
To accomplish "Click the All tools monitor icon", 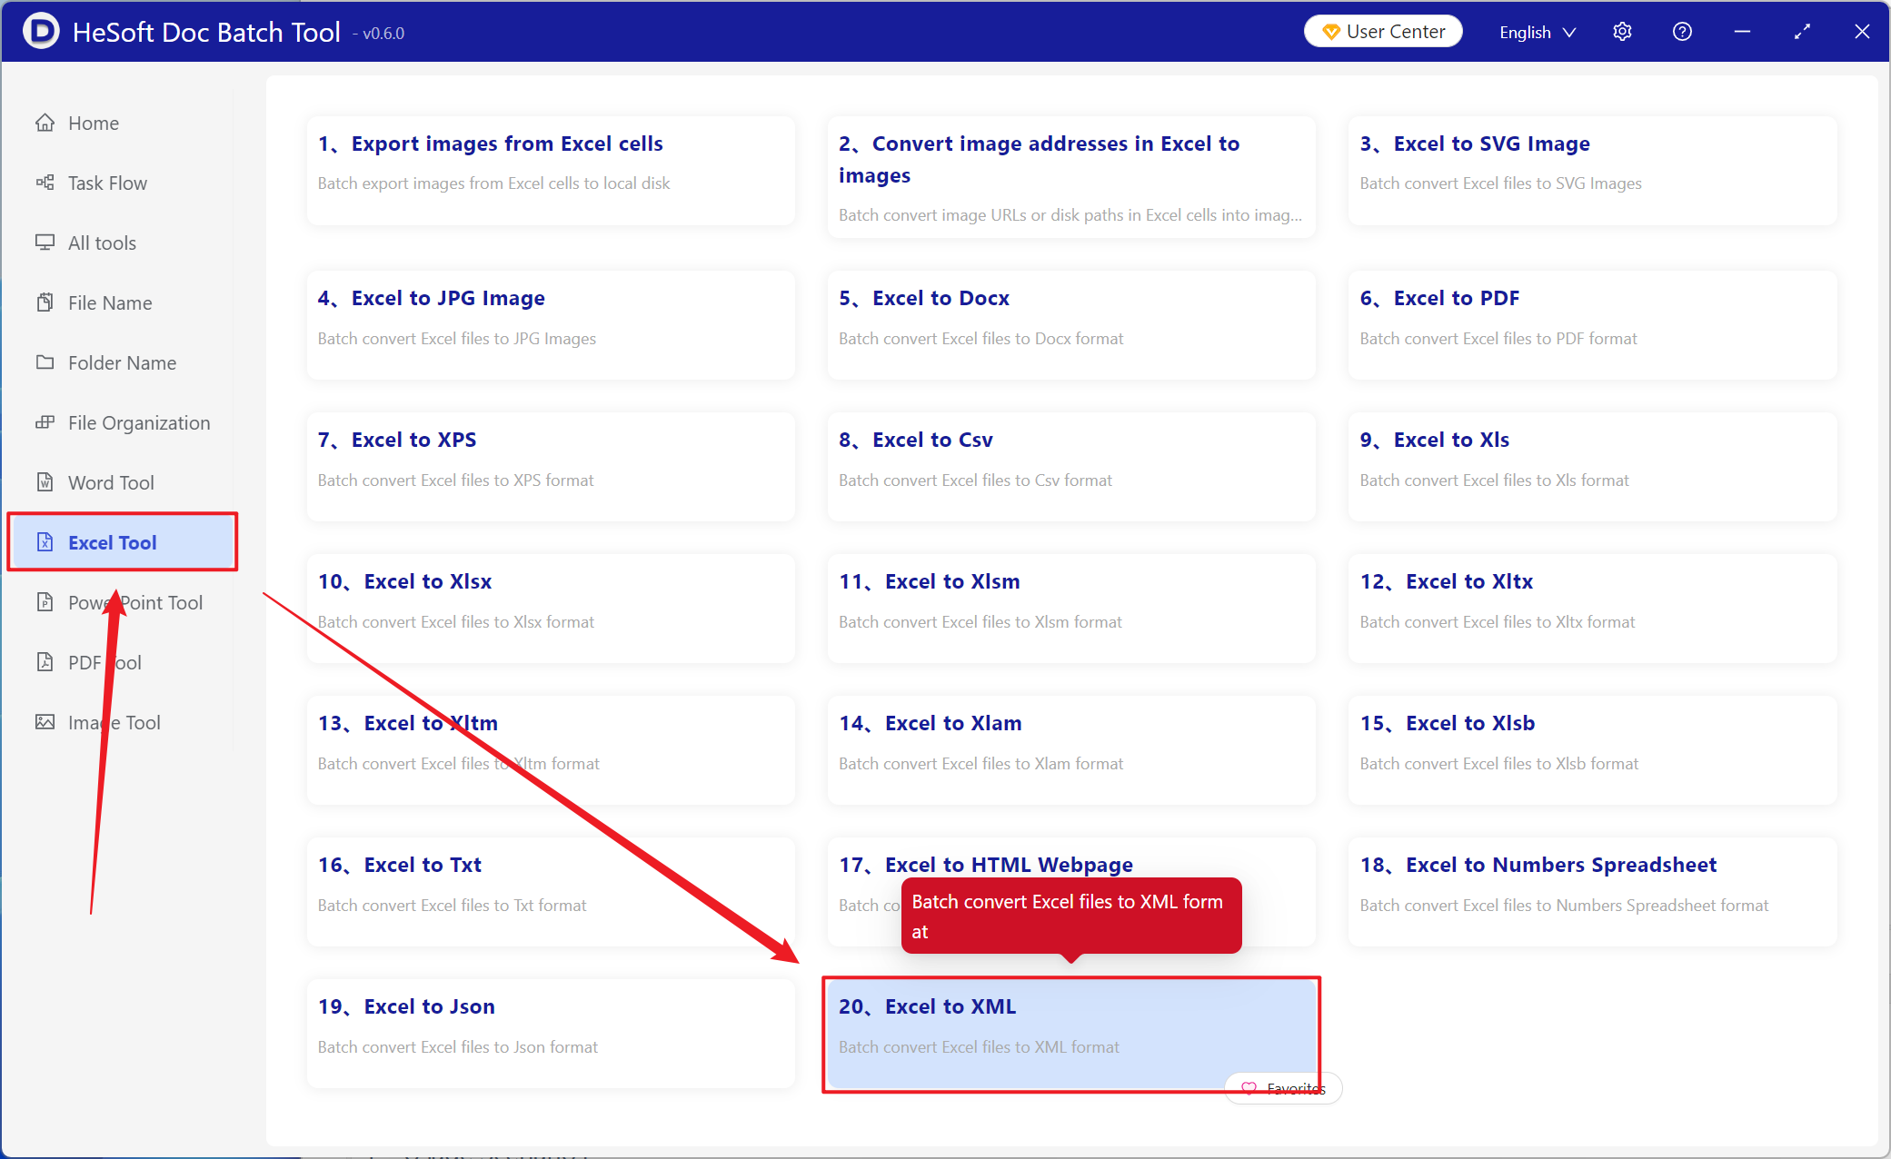I will 45,243.
